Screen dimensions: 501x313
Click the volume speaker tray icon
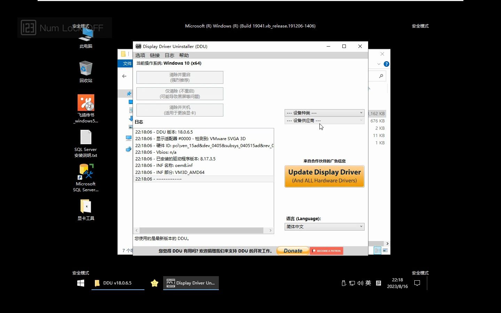tap(360, 283)
